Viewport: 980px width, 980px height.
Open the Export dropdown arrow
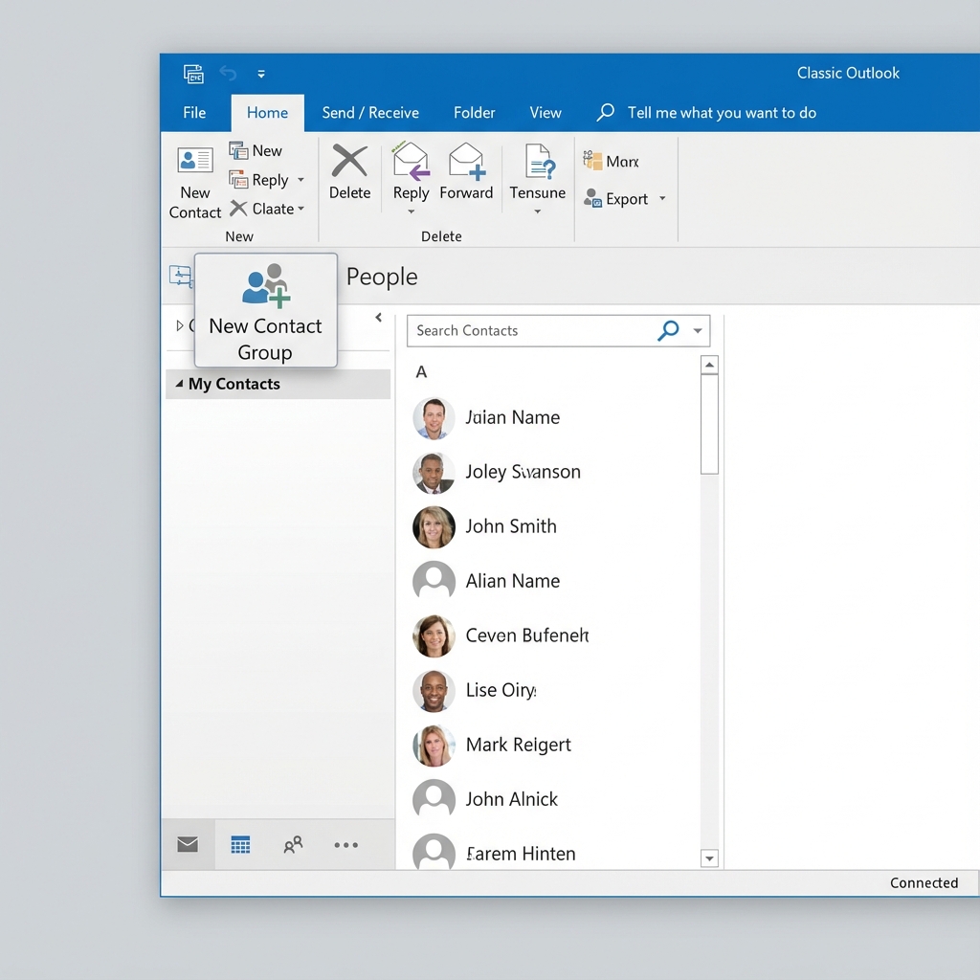click(x=662, y=199)
